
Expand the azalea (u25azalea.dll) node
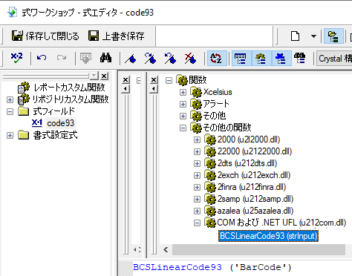tap(197, 211)
